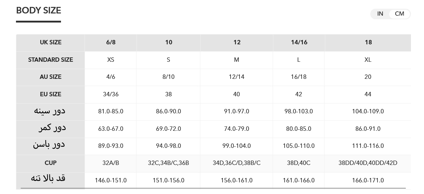Click the UK SIZE row header
The width and height of the screenshot is (424, 194).
coord(50,42)
